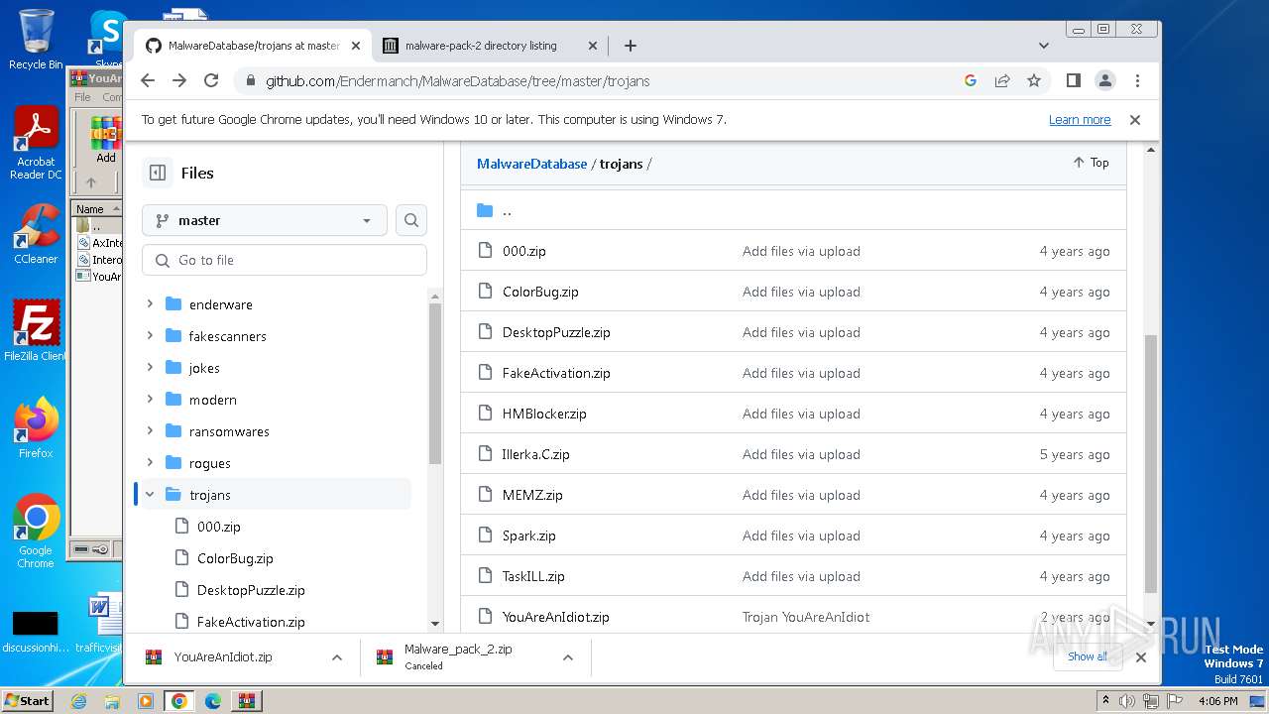Open YouAreAnIdiot.zip in file list

[556, 617]
